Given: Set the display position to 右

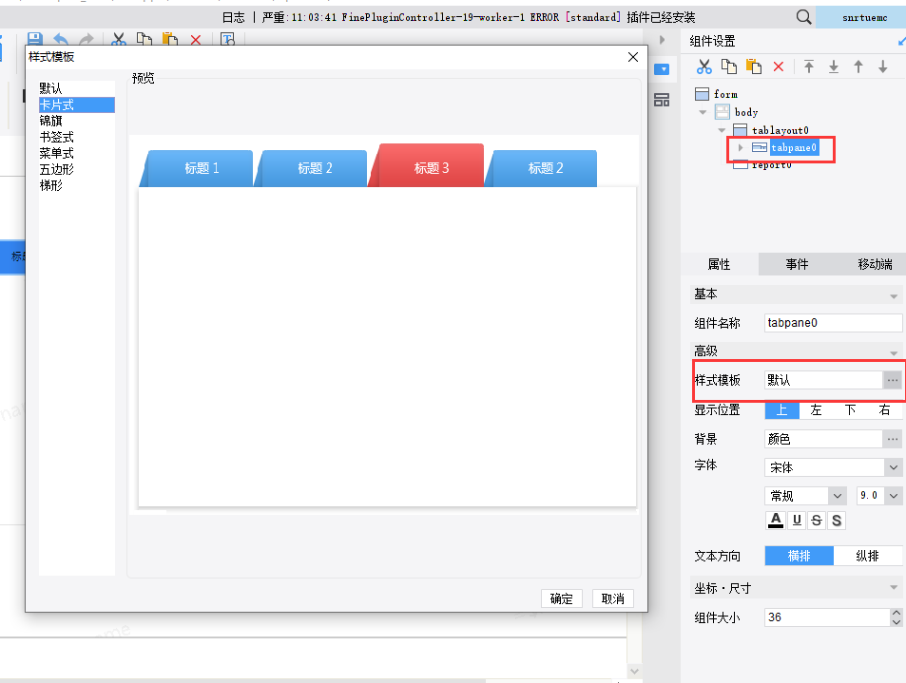Looking at the screenshot, I should (x=884, y=410).
